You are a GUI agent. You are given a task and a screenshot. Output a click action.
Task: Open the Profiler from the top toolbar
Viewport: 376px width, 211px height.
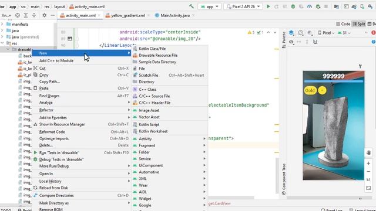pyautogui.click(x=310, y=6)
